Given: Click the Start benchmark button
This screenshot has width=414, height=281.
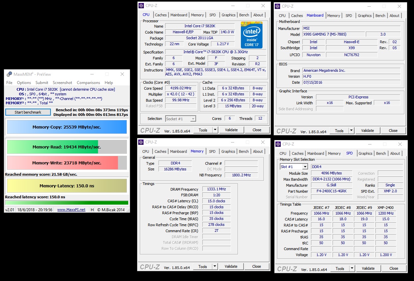Looking at the screenshot, I should pos(28,112).
